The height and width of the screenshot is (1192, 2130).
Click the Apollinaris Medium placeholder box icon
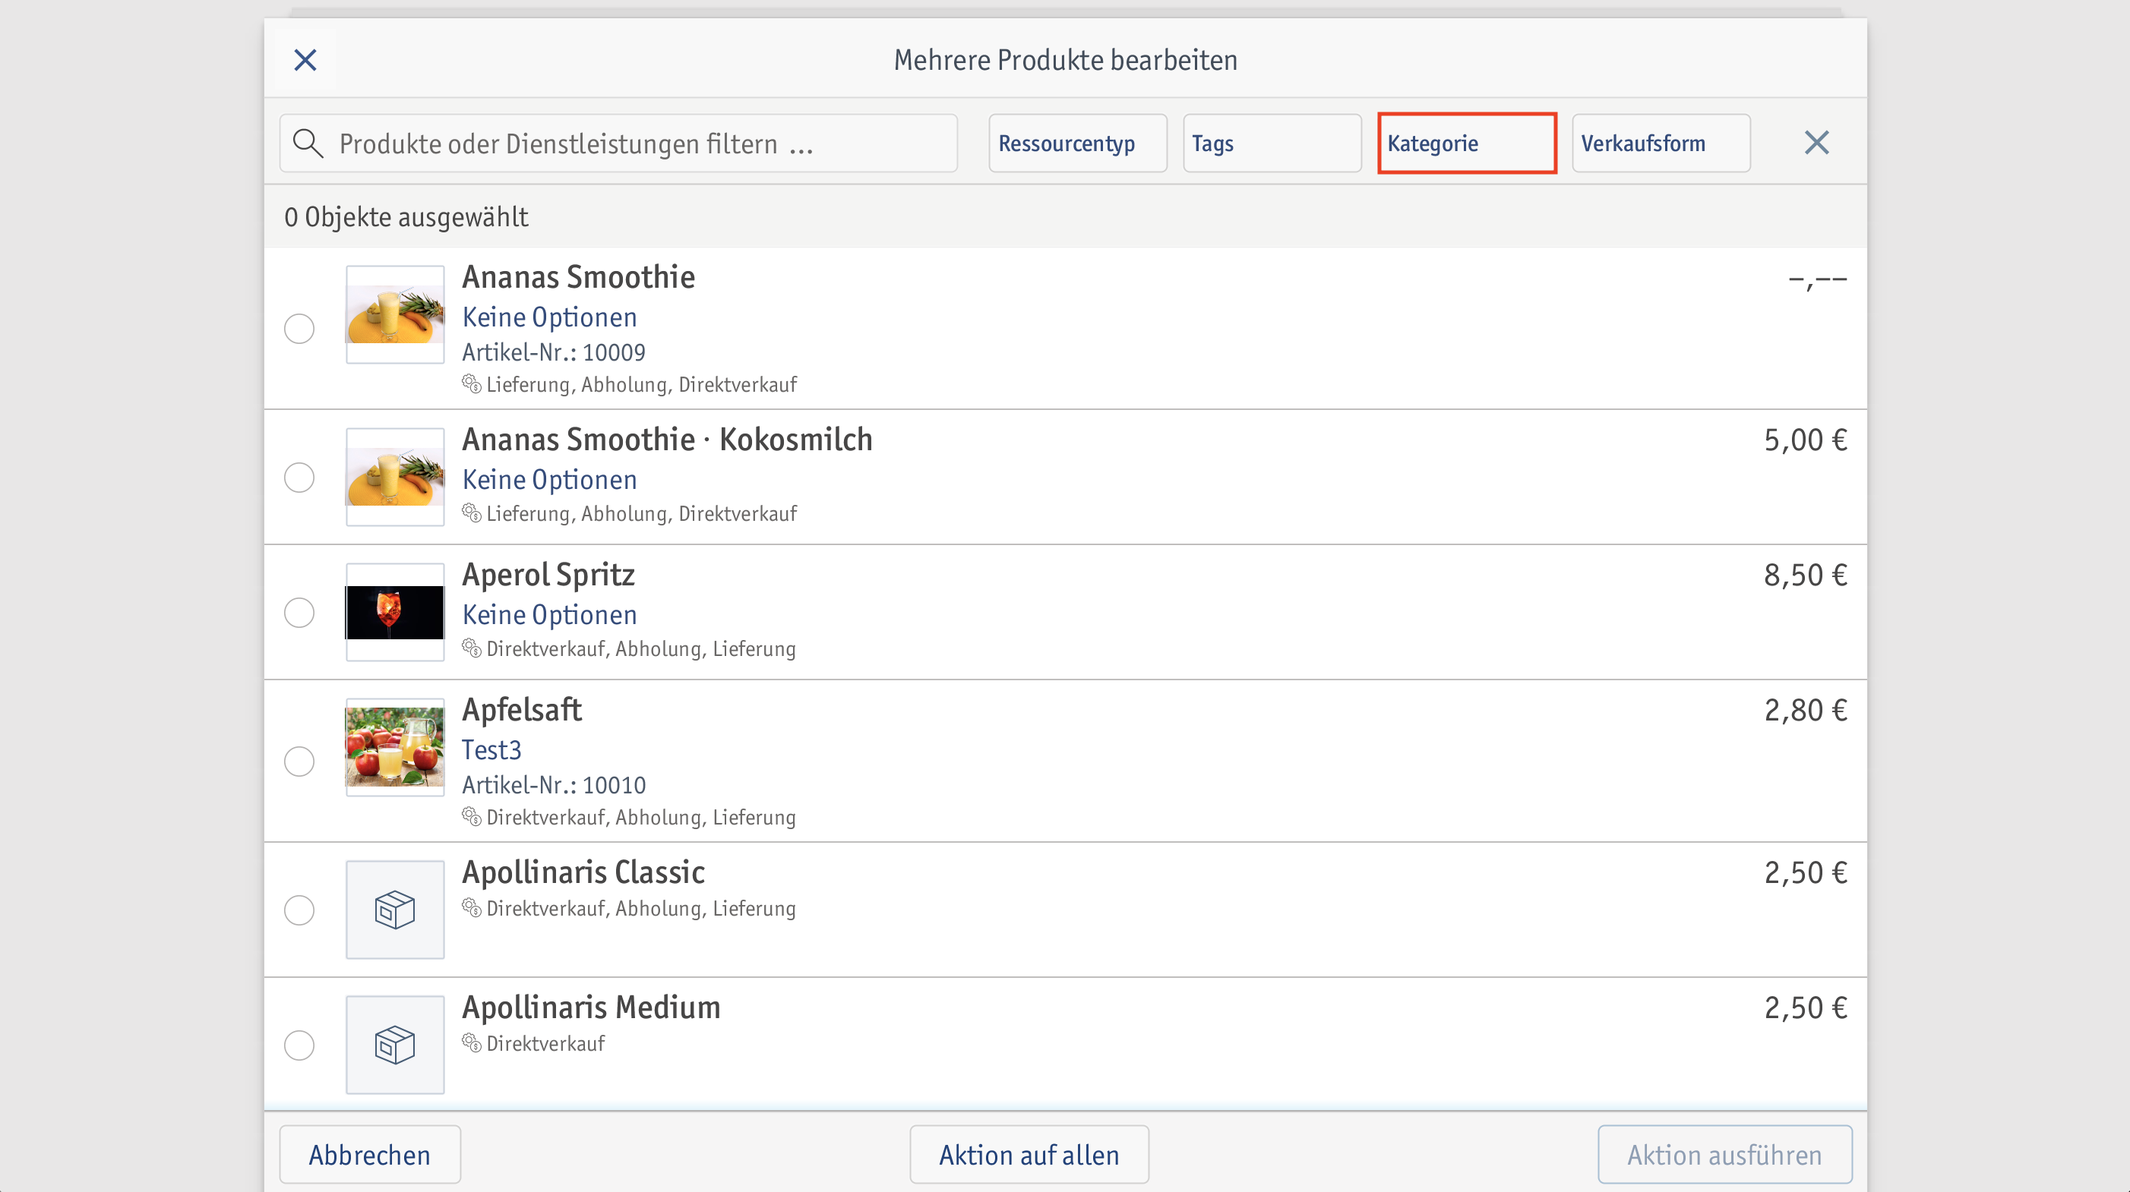[394, 1045]
